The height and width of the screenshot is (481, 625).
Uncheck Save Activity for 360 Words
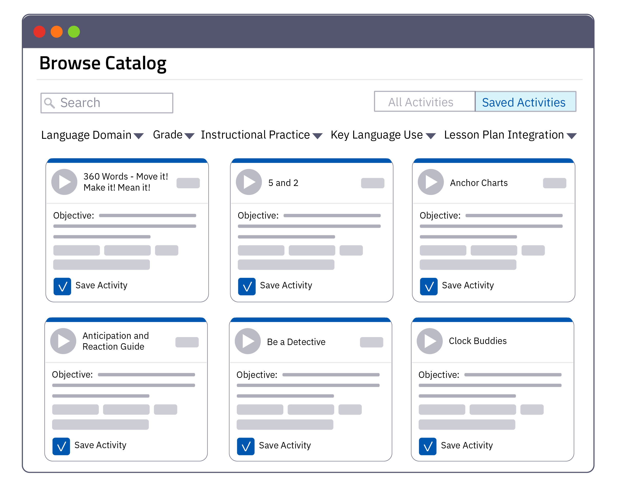click(x=62, y=286)
